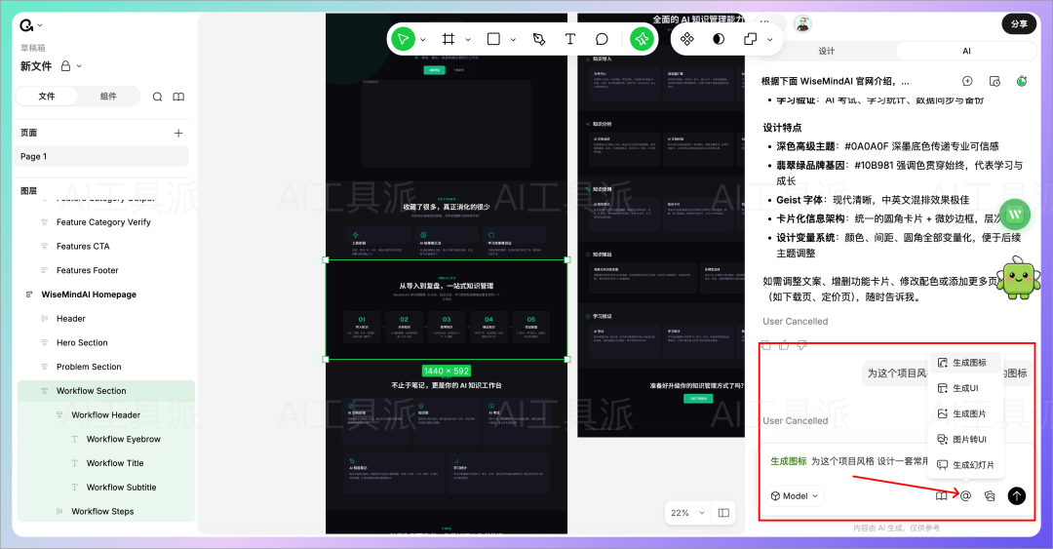Viewport: 1053px width, 549px height.
Task: Select the Frame tool
Action: click(448, 39)
